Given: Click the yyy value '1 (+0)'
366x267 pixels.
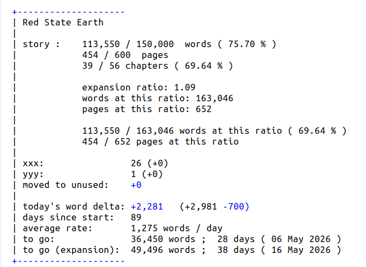Looking at the screenshot, I should 147,174.
